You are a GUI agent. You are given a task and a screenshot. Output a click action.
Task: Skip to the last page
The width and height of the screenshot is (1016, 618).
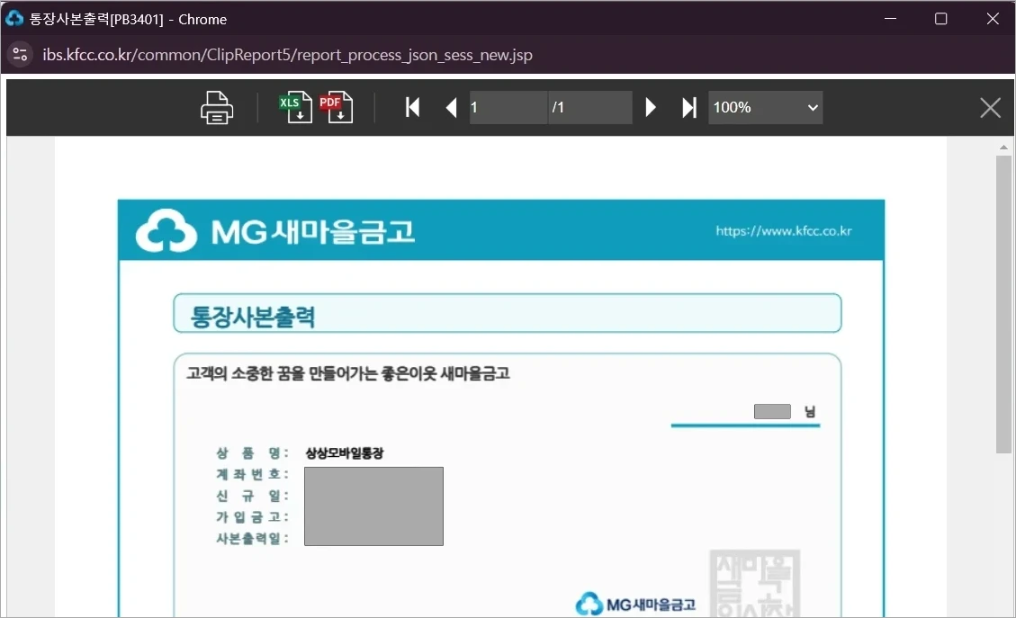690,107
